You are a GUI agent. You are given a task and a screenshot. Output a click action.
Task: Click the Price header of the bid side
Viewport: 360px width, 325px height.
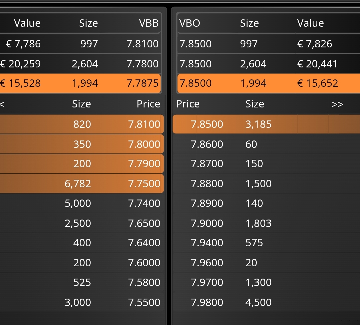click(148, 104)
